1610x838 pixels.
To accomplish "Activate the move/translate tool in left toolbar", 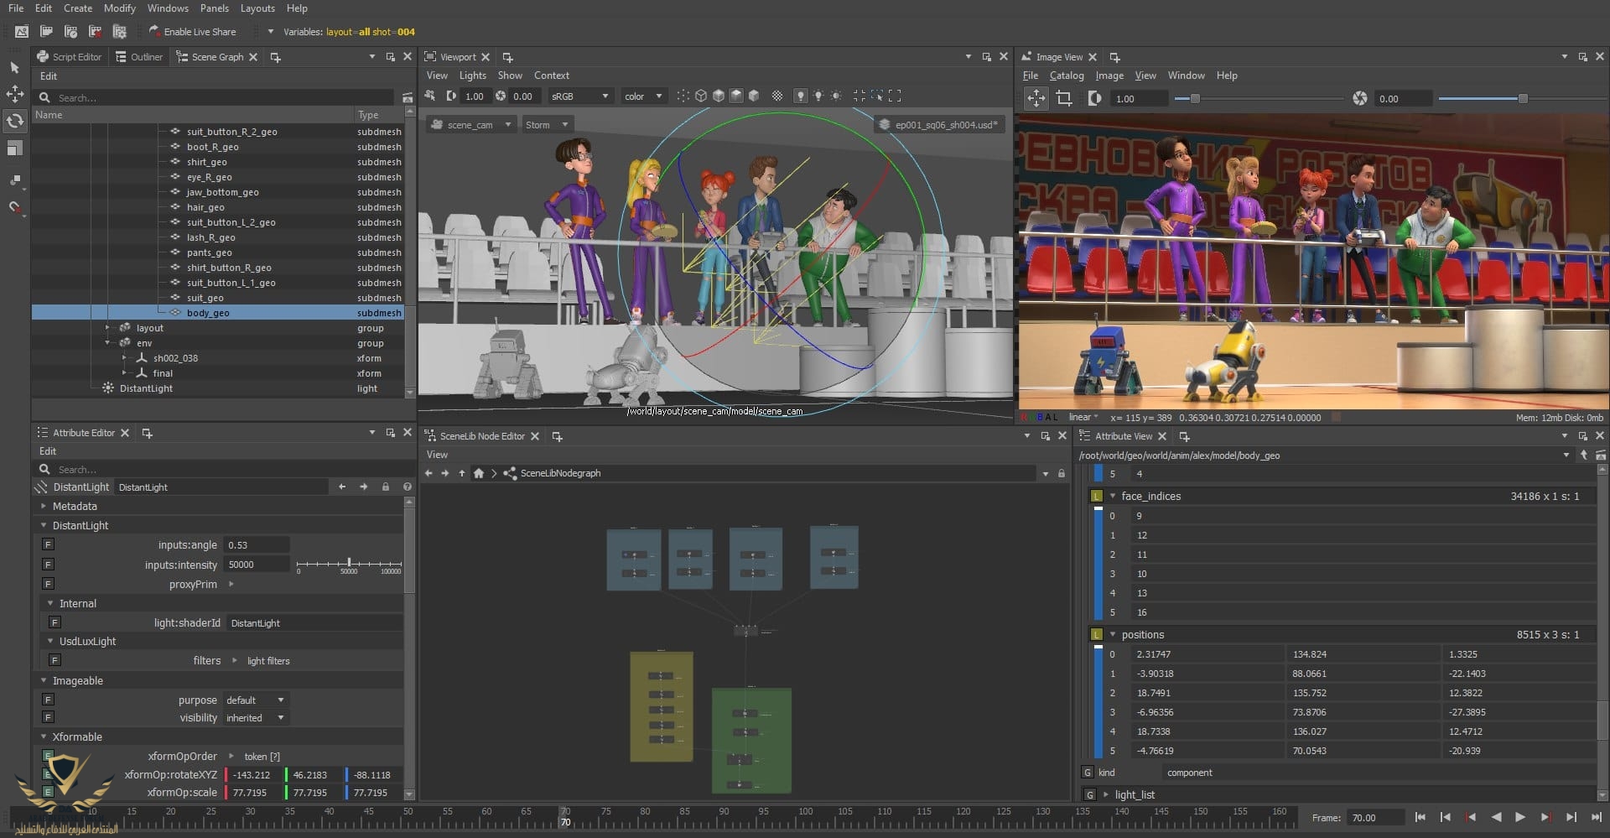I will (x=14, y=93).
